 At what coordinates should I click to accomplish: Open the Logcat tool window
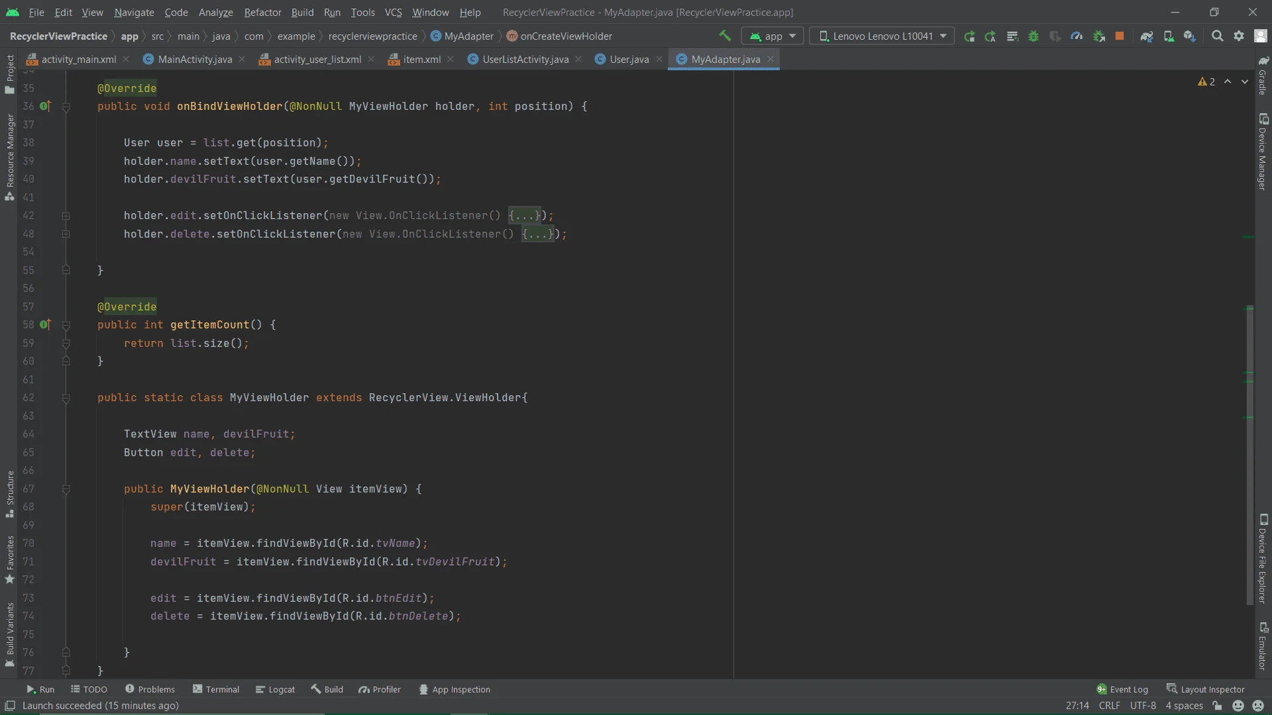coord(275,689)
